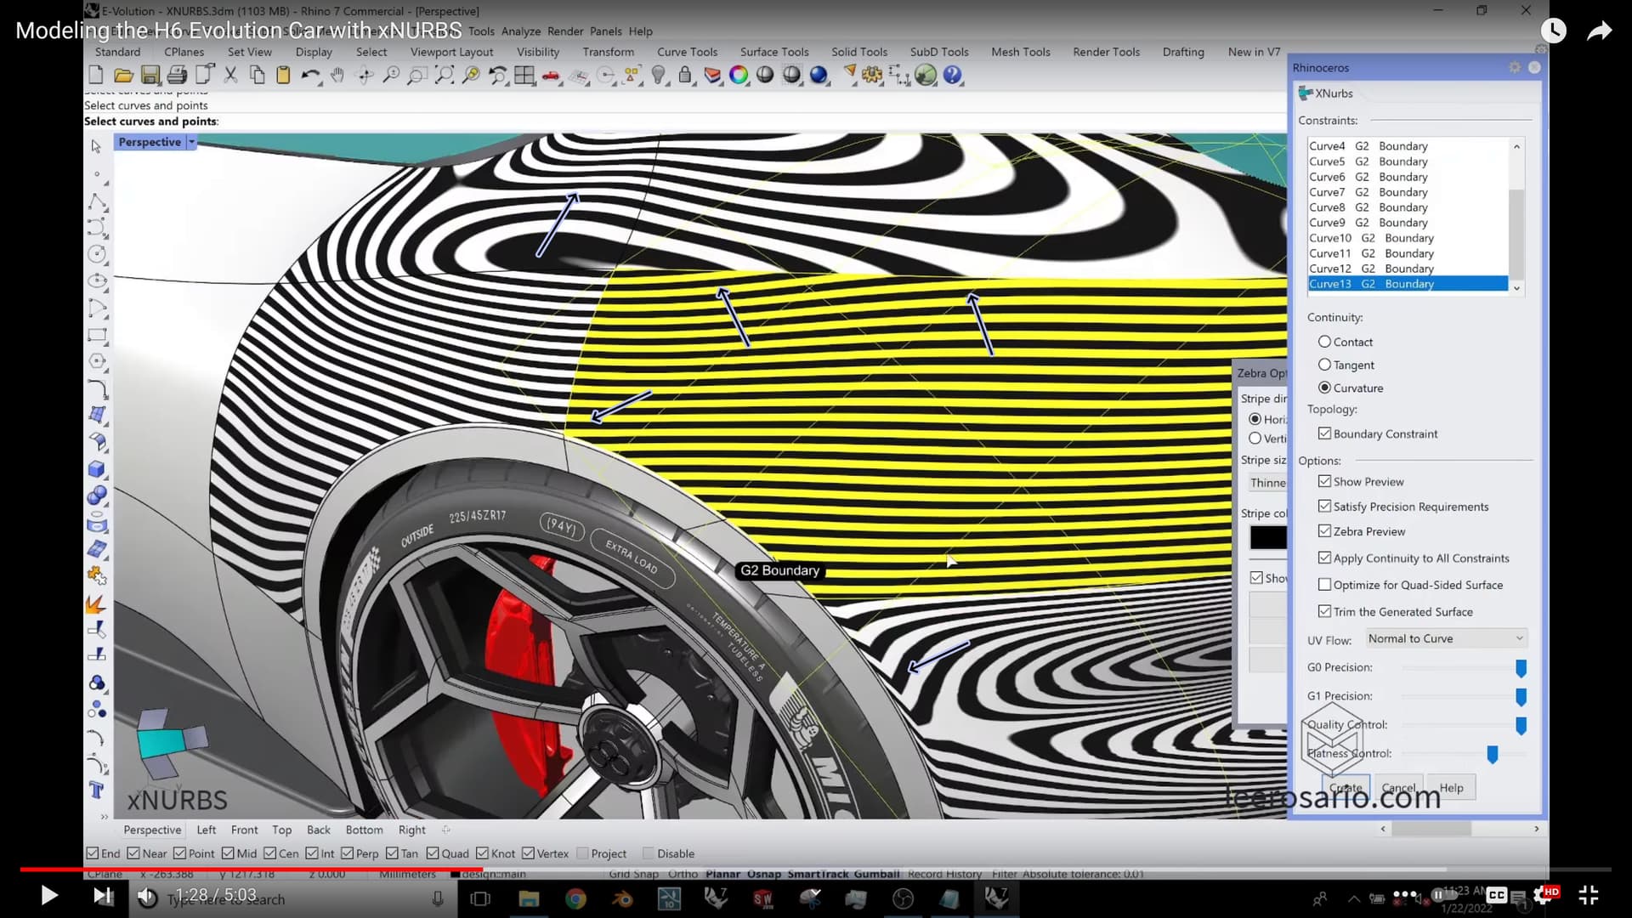This screenshot has height=918, width=1632.
Task: Select the Pan hand tool
Action: pos(337,76)
